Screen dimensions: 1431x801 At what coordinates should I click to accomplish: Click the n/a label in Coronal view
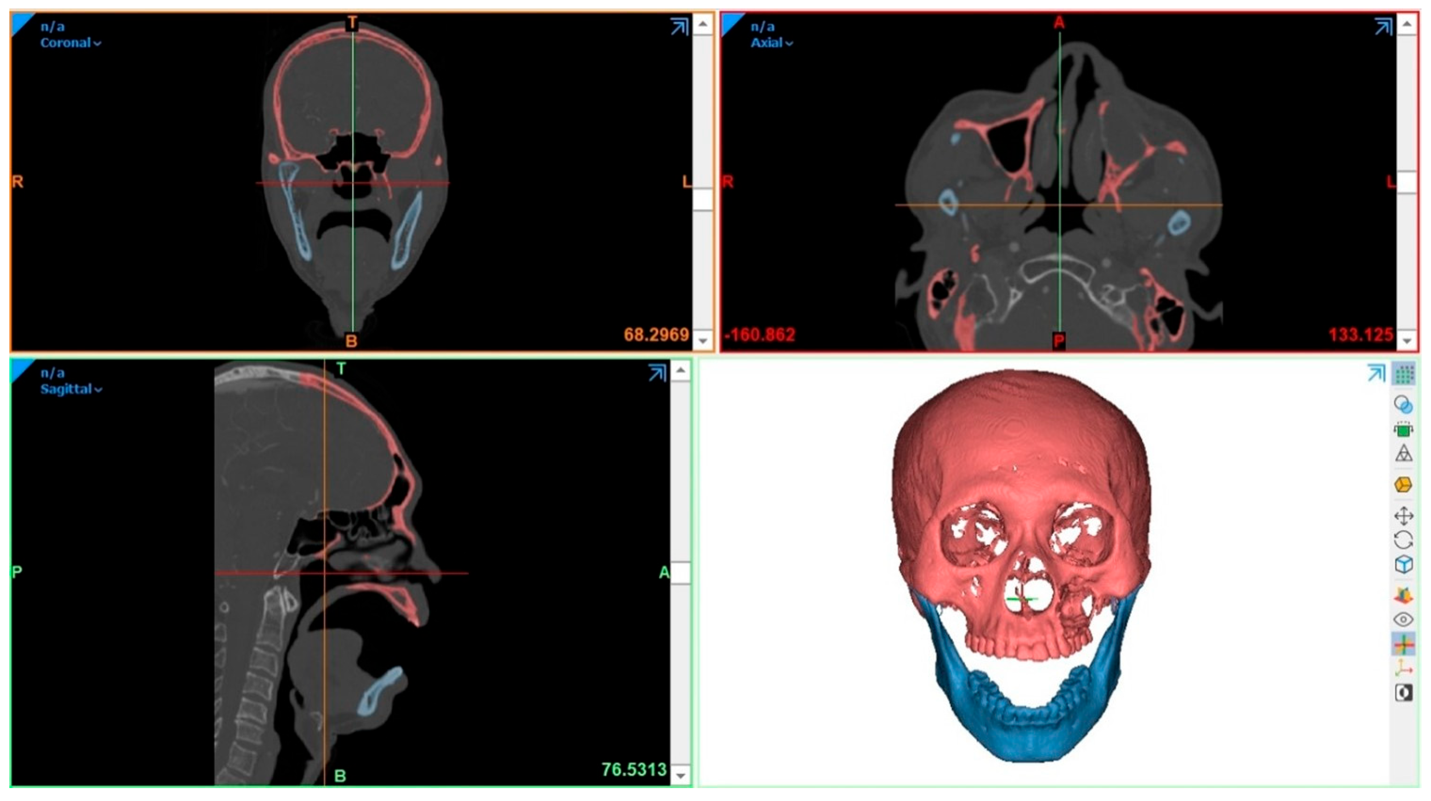[x=52, y=26]
